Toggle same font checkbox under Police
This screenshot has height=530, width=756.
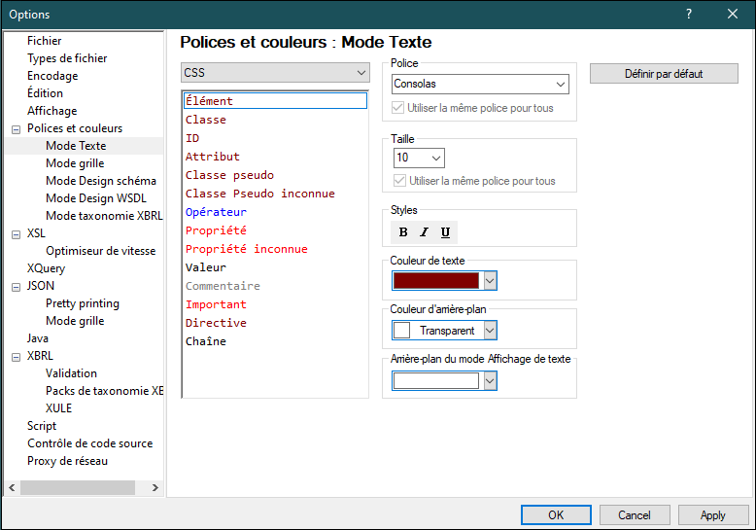tap(397, 108)
